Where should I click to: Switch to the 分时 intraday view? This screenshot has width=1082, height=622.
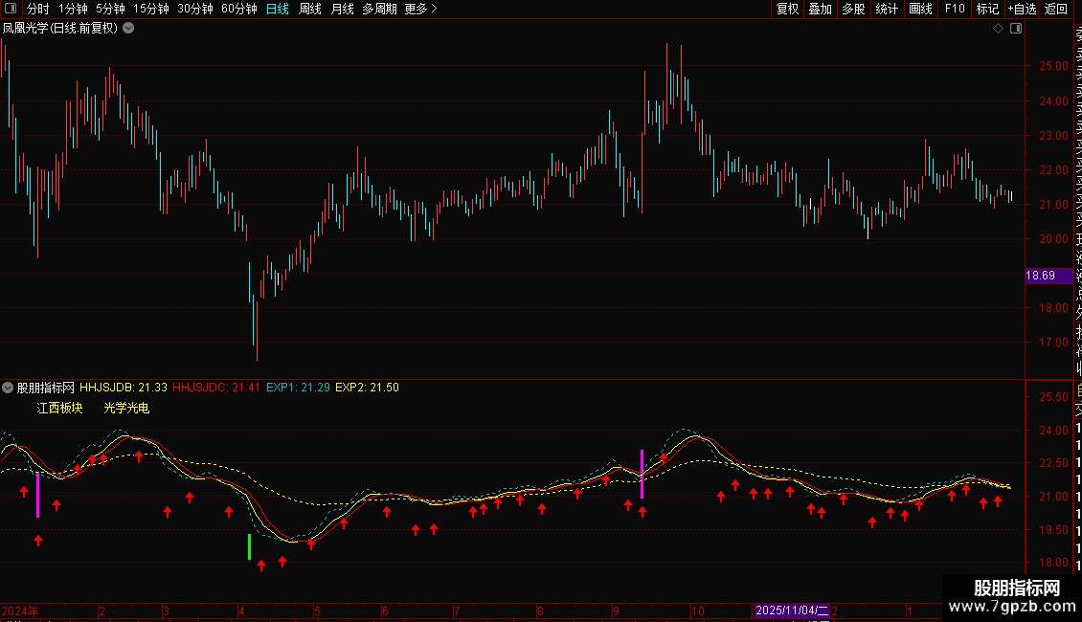click(38, 9)
